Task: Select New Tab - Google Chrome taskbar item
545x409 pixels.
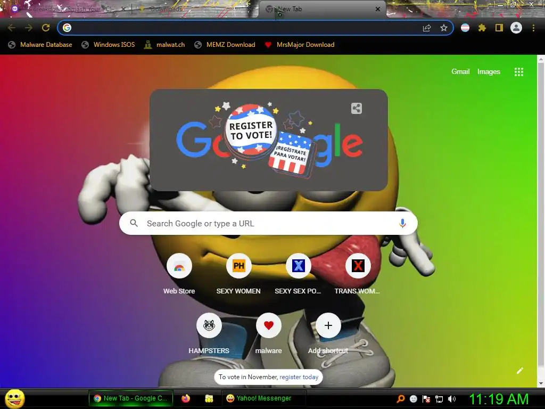Action: click(131, 398)
